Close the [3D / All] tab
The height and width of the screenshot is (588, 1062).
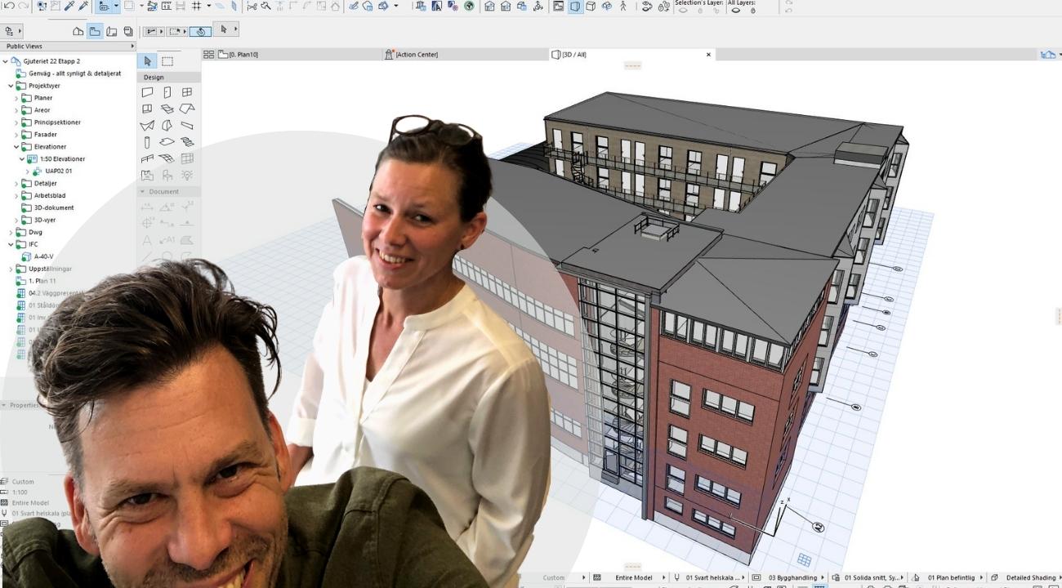click(x=708, y=55)
